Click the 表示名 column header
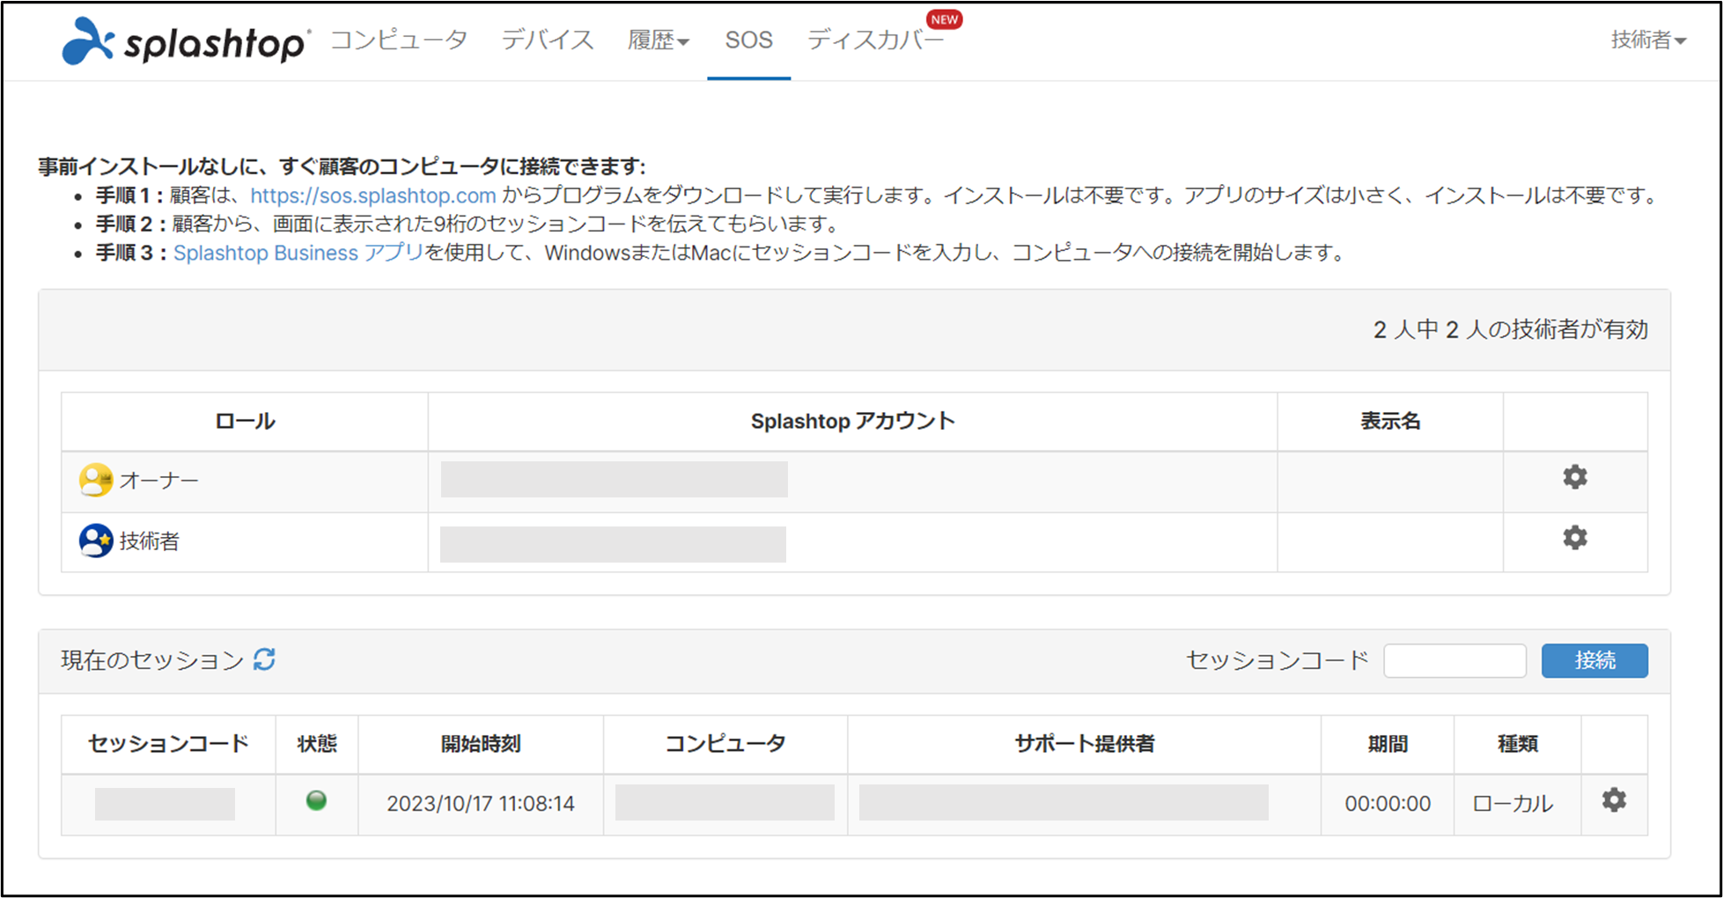This screenshot has height=898, width=1723. (1390, 422)
